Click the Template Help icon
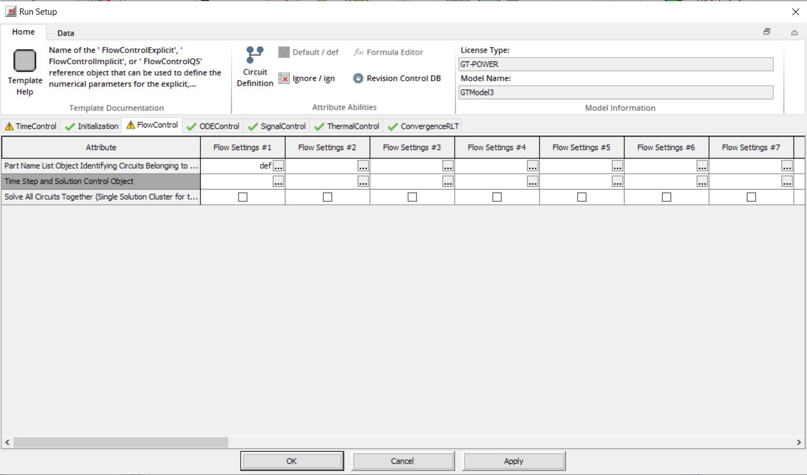 (24, 60)
